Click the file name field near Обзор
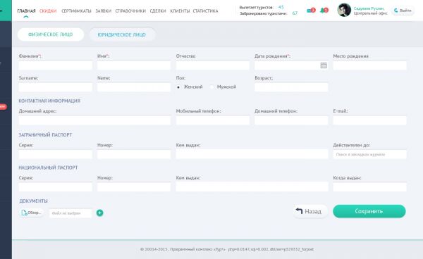Image resolution: width=423 pixels, height=259 pixels. tap(70, 213)
